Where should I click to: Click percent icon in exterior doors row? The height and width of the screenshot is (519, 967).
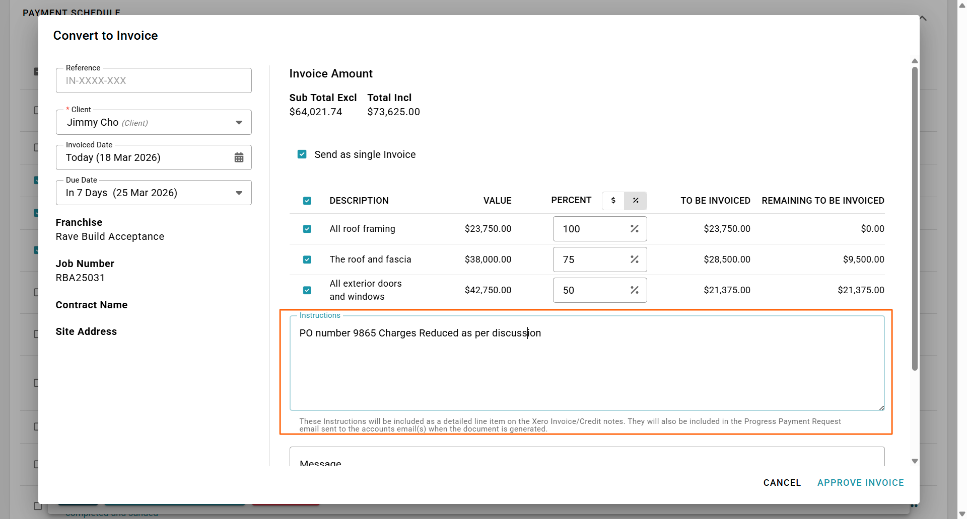pos(634,290)
